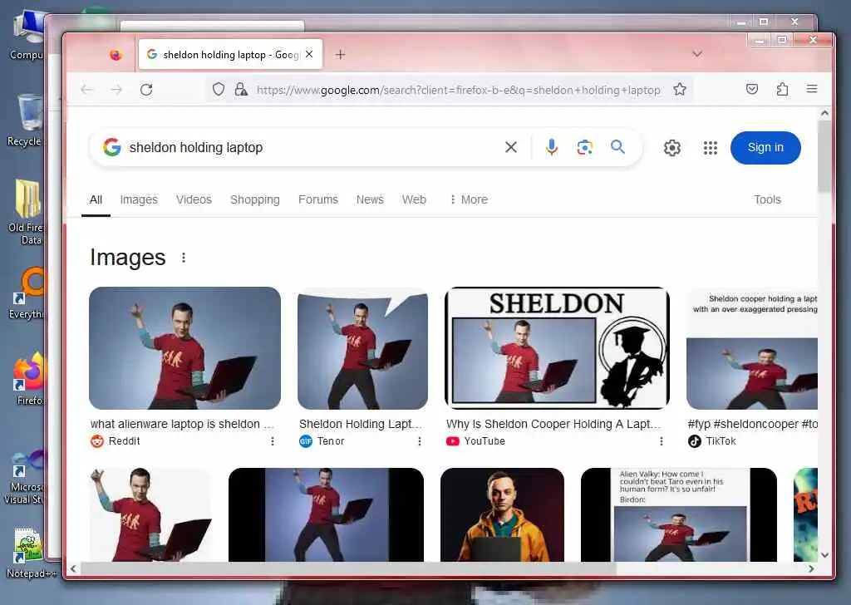Open Images section three-dot menu

coord(184,258)
